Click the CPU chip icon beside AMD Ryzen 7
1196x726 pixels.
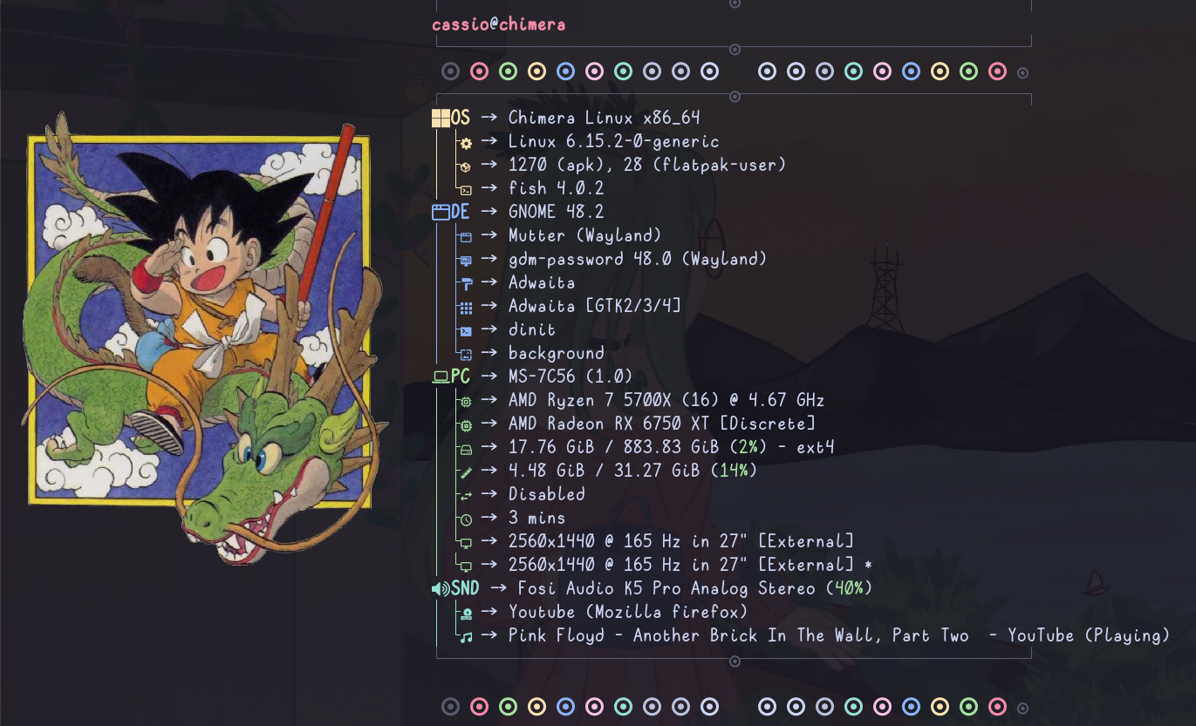(466, 401)
